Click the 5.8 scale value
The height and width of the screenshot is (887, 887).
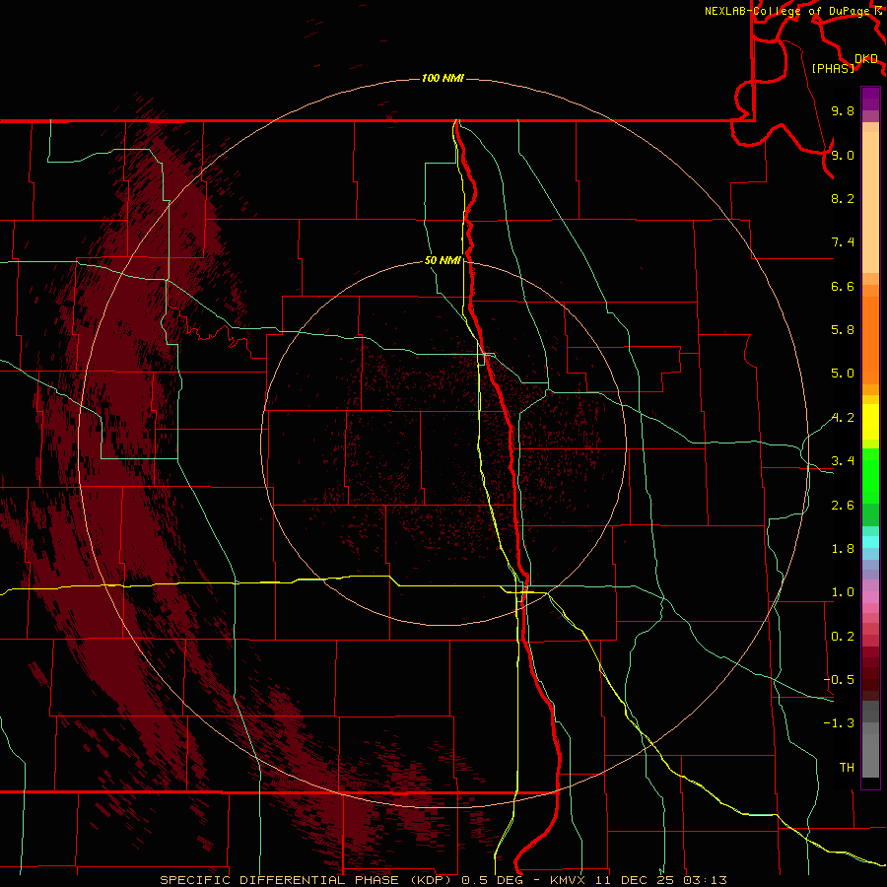843,330
